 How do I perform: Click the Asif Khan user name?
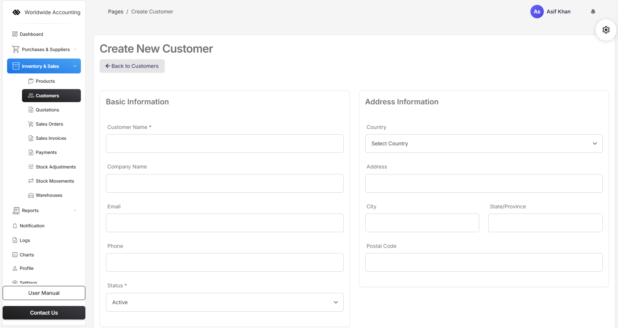click(x=558, y=12)
